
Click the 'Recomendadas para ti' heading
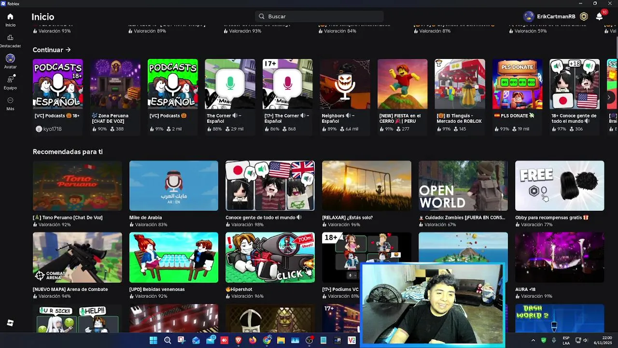pyautogui.click(x=68, y=152)
